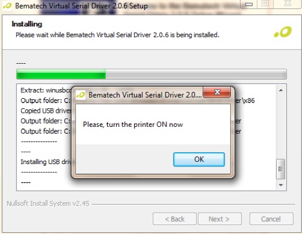
Task: Minimize the Setup window
Action: tap(248, 4)
